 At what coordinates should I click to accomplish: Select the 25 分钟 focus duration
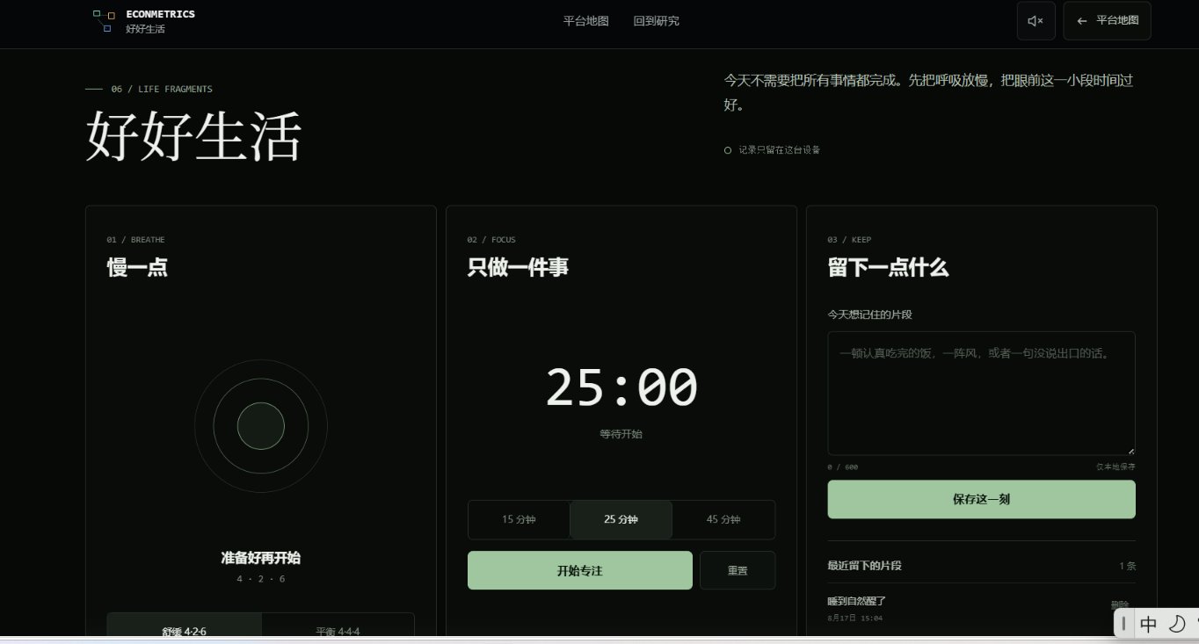[x=621, y=519]
